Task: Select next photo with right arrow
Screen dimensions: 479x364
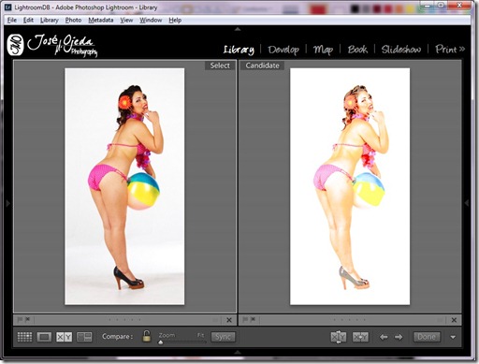Action: (399, 337)
